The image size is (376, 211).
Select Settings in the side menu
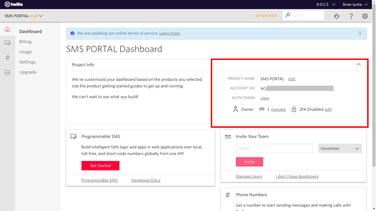coord(27,62)
